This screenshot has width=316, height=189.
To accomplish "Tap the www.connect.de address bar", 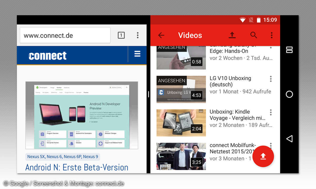I will click(65, 35).
